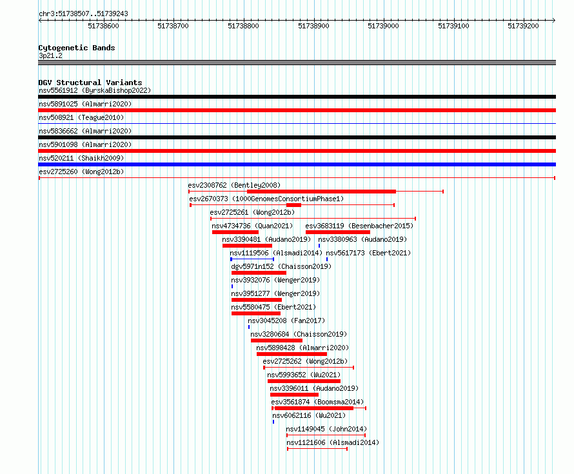This screenshot has width=574, height=474.
Task: Click ruler position 51738800
Action: 243,26
